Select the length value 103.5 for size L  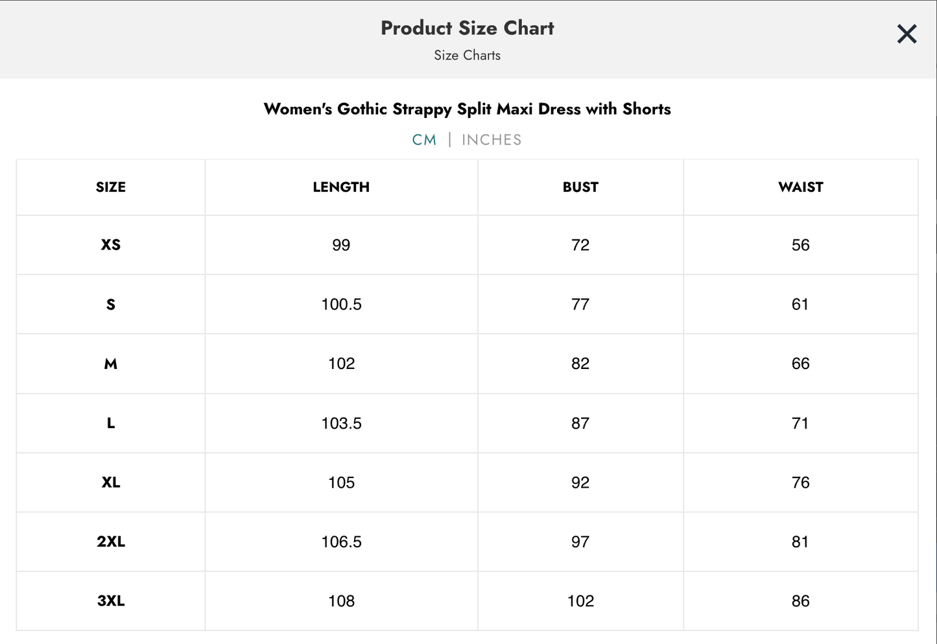(341, 423)
